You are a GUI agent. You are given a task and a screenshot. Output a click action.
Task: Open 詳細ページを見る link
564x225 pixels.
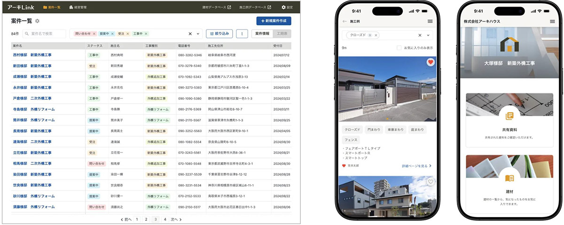pos(416,166)
